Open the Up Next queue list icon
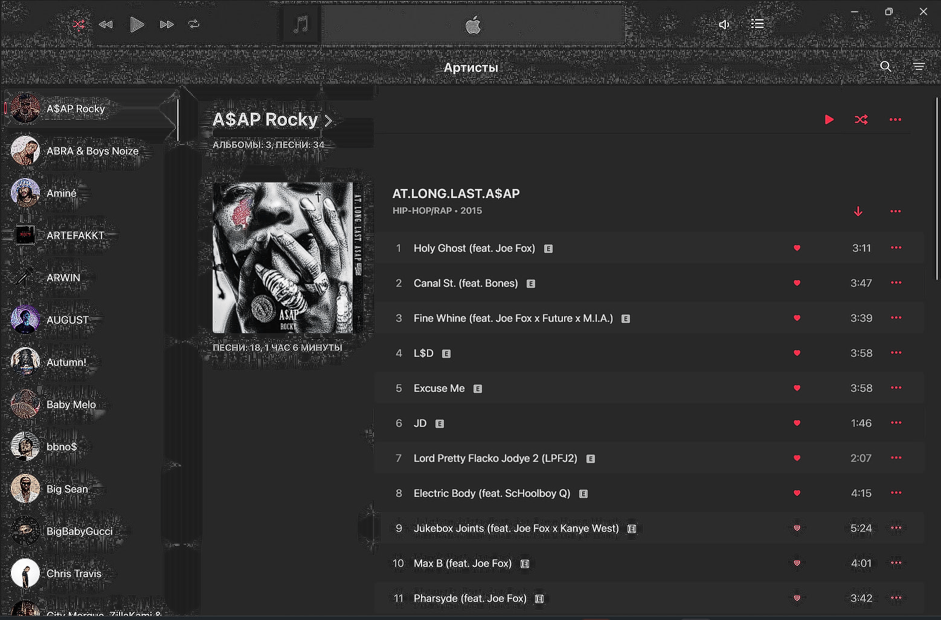This screenshot has height=620, width=941. pyautogui.click(x=757, y=24)
